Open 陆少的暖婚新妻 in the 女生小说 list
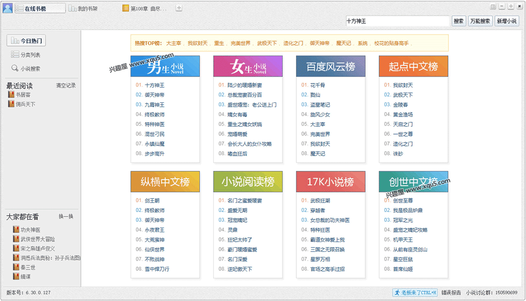This screenshot has width=526, height=301. tap(245, 85)
